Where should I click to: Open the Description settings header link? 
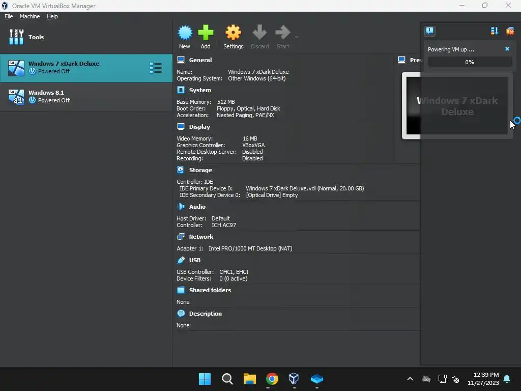pos(206,314)
